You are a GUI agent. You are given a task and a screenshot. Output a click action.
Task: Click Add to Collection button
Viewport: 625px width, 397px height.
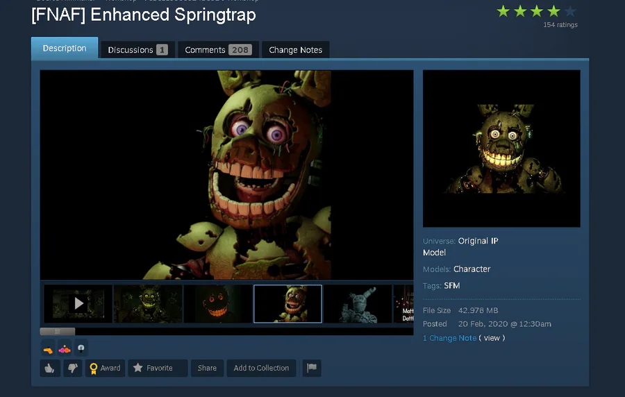click(262, 368)
